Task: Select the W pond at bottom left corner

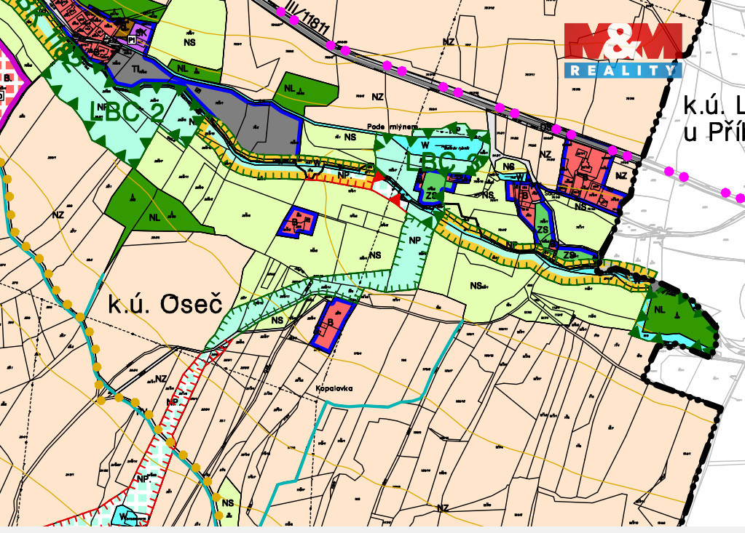Action: click(x=124, y=517)
